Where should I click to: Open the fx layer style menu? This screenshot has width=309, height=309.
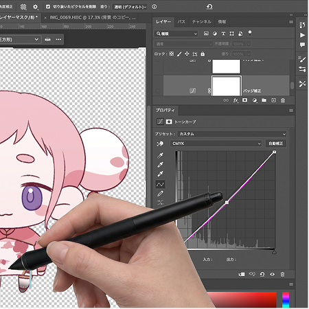tap(236, 100)
